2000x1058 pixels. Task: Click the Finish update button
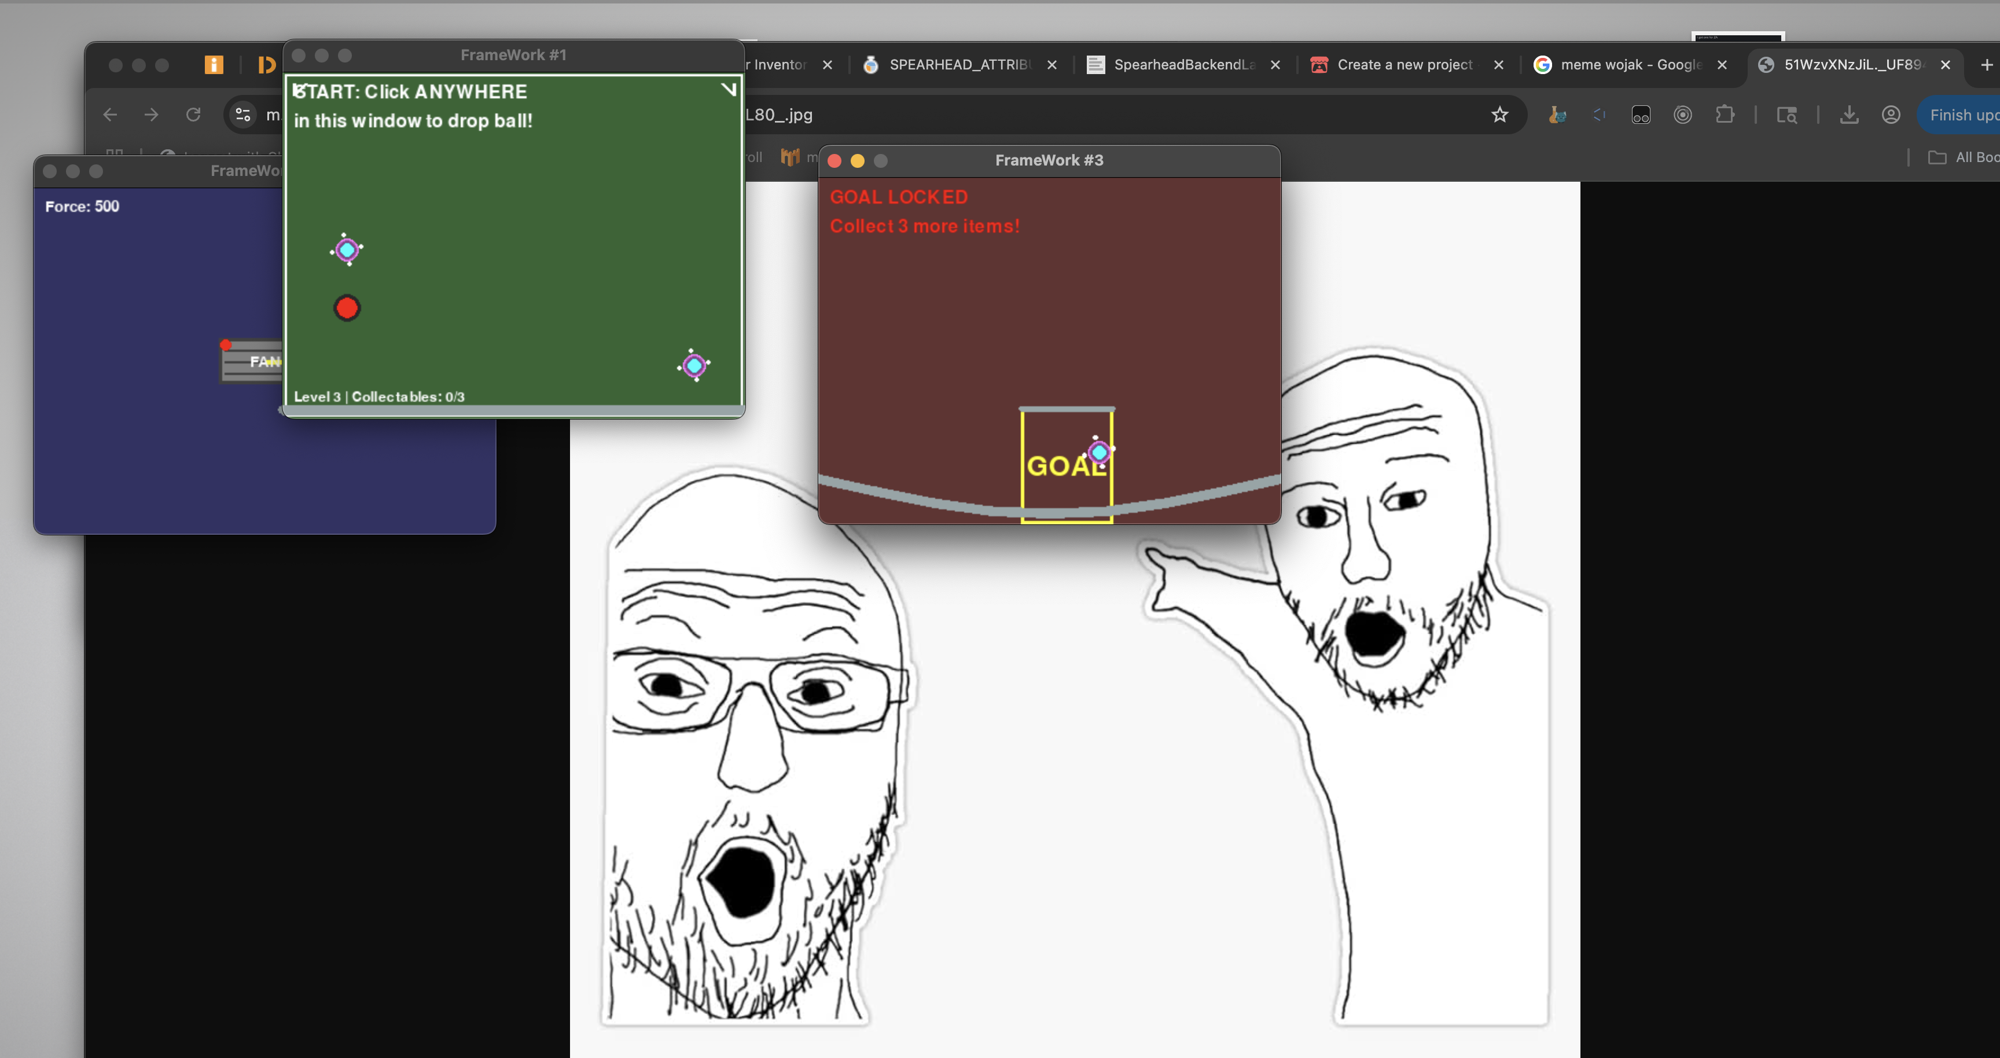(1961, 115)
